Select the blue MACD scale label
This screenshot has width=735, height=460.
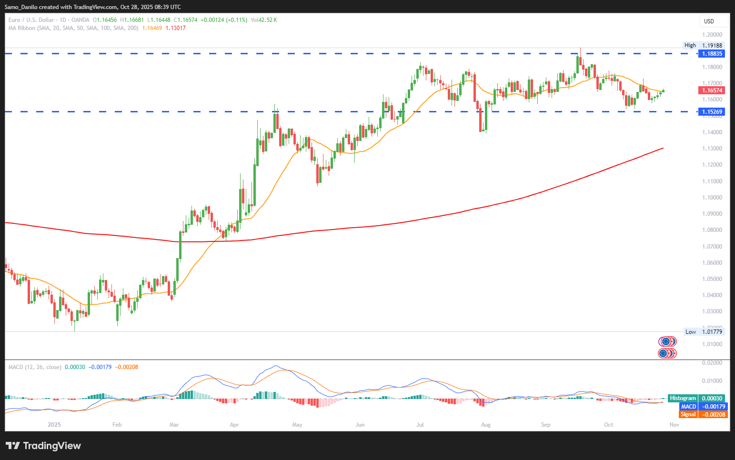point(703,407)
